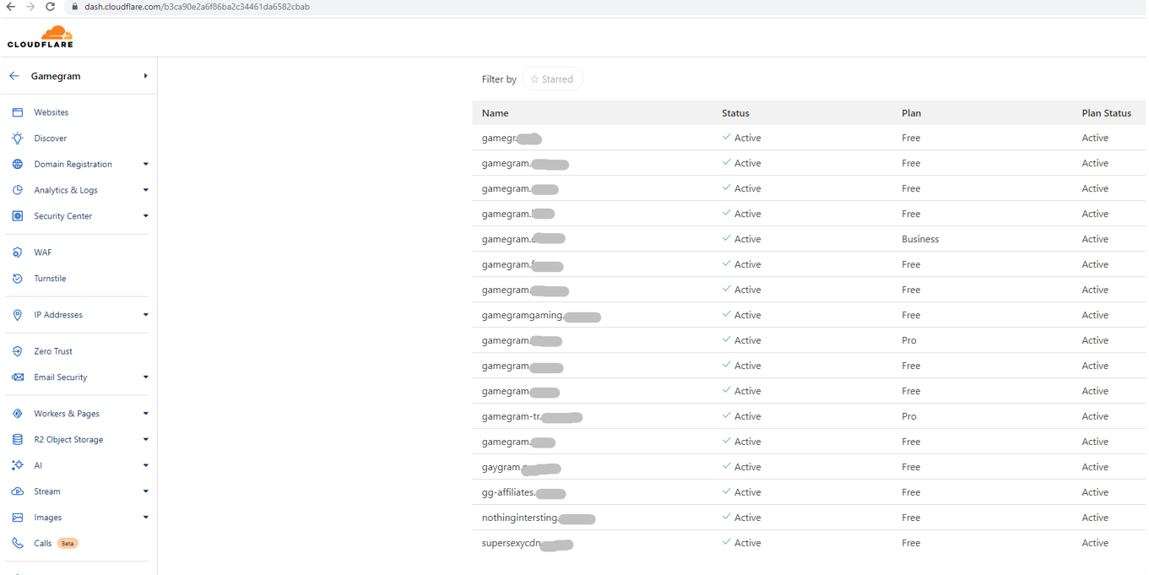Screen dimensions: 1149x575
Task: Open Discover in the sidebar
Action: tap(51, 138)
